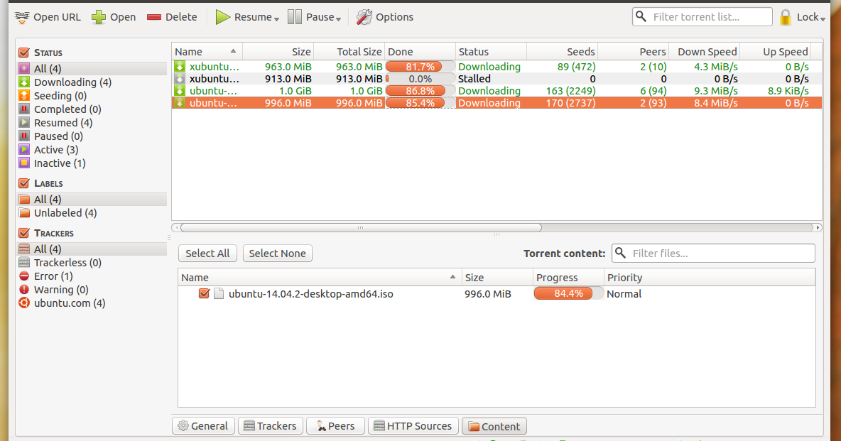Open the Options dialog icon
Screen dimensions: 841x441
click(x=364, y=16)
